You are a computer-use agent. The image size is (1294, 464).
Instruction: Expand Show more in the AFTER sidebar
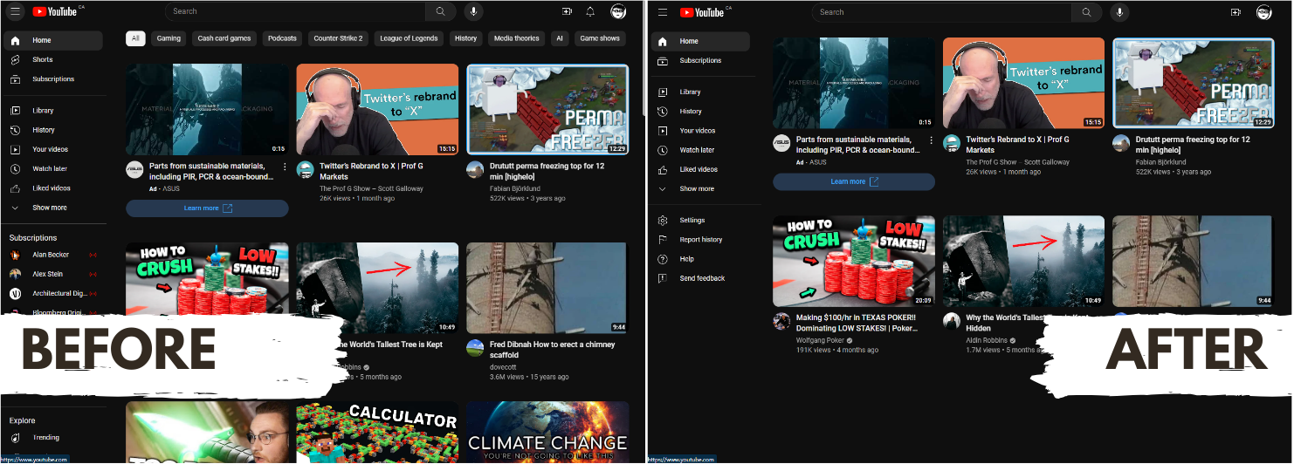tap(700, 188)
